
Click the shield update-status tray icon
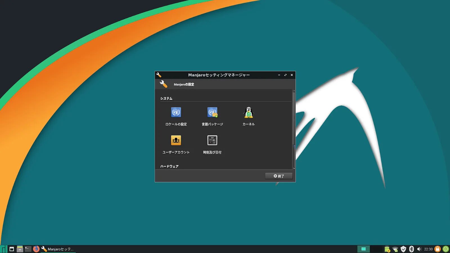(x=403, y=249)
